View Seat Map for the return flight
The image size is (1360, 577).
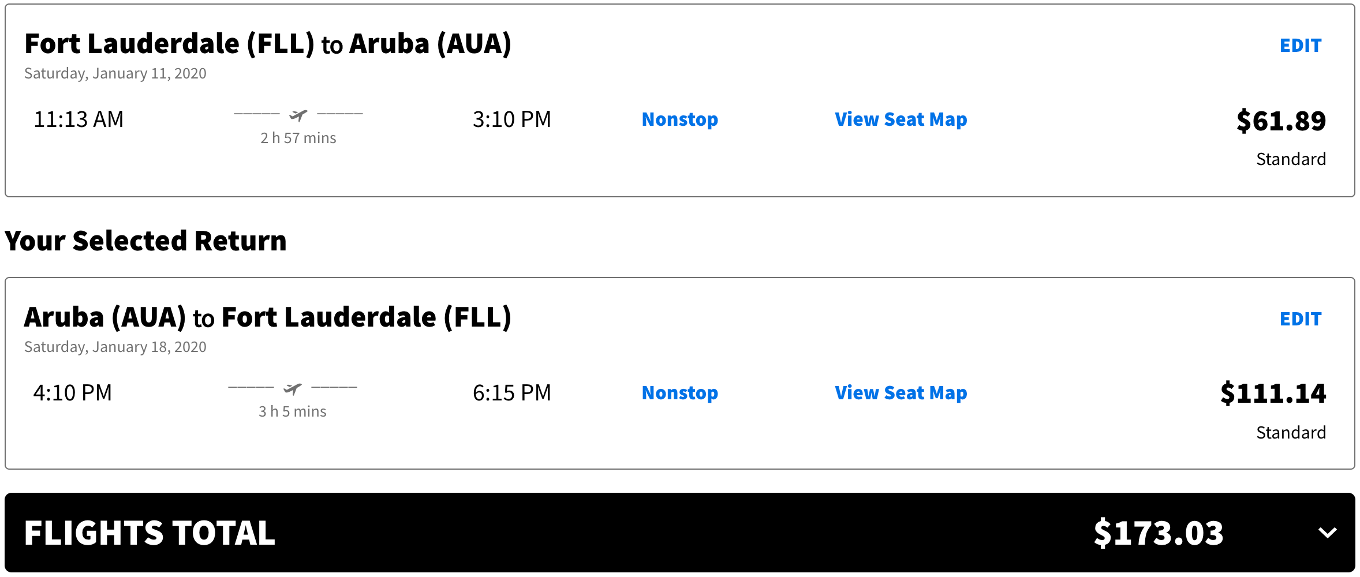click(x=901, y=393)
